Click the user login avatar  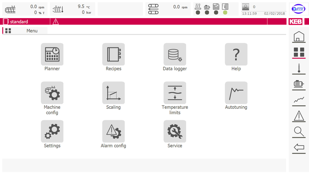tap(246, 7)
